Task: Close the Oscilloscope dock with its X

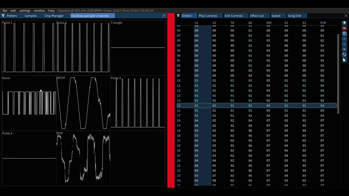Action: [164, 16]
